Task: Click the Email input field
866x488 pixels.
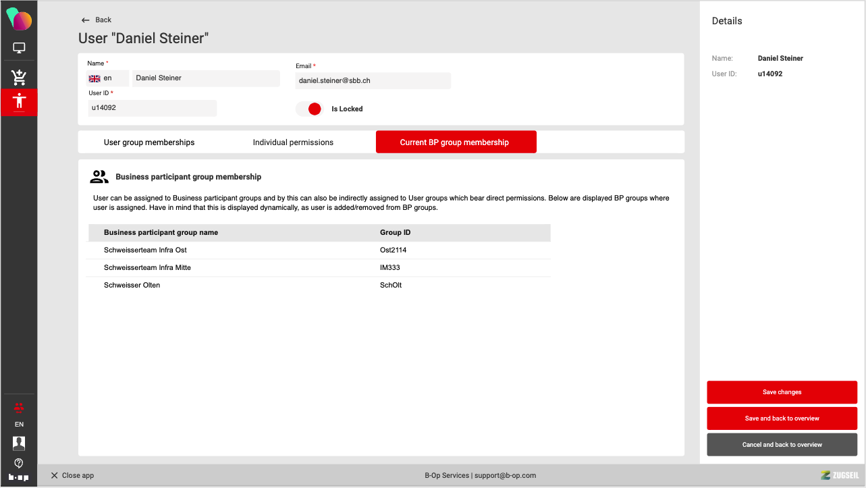Action: pyautogui.click(x=373, y=81)
